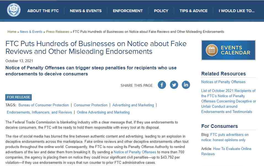This screenshot has width=264, height=166.
Task: Share page on LinkedIn icon
Action: (186, 85)
